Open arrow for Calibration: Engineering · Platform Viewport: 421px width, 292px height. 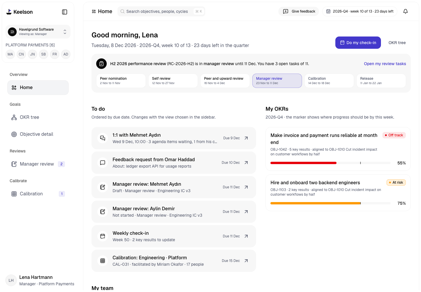pos(246,261)
